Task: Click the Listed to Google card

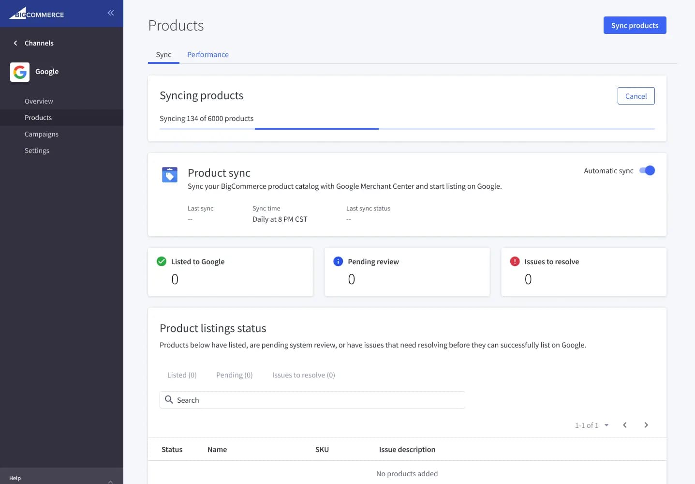Action: coord(230,272)
